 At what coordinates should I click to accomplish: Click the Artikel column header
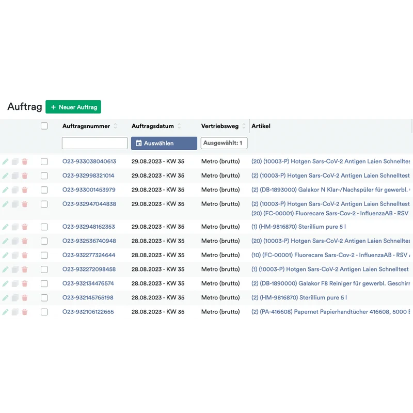pyautogui.click(x=261, y=126)
